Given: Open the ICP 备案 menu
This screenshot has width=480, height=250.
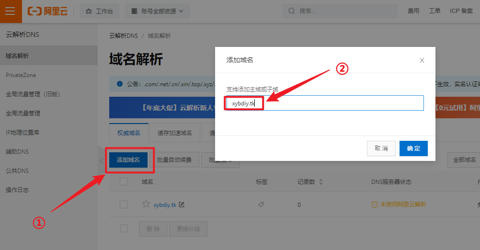Looking at the screenshot, I should pyautogui.click(x=461, y=11).
